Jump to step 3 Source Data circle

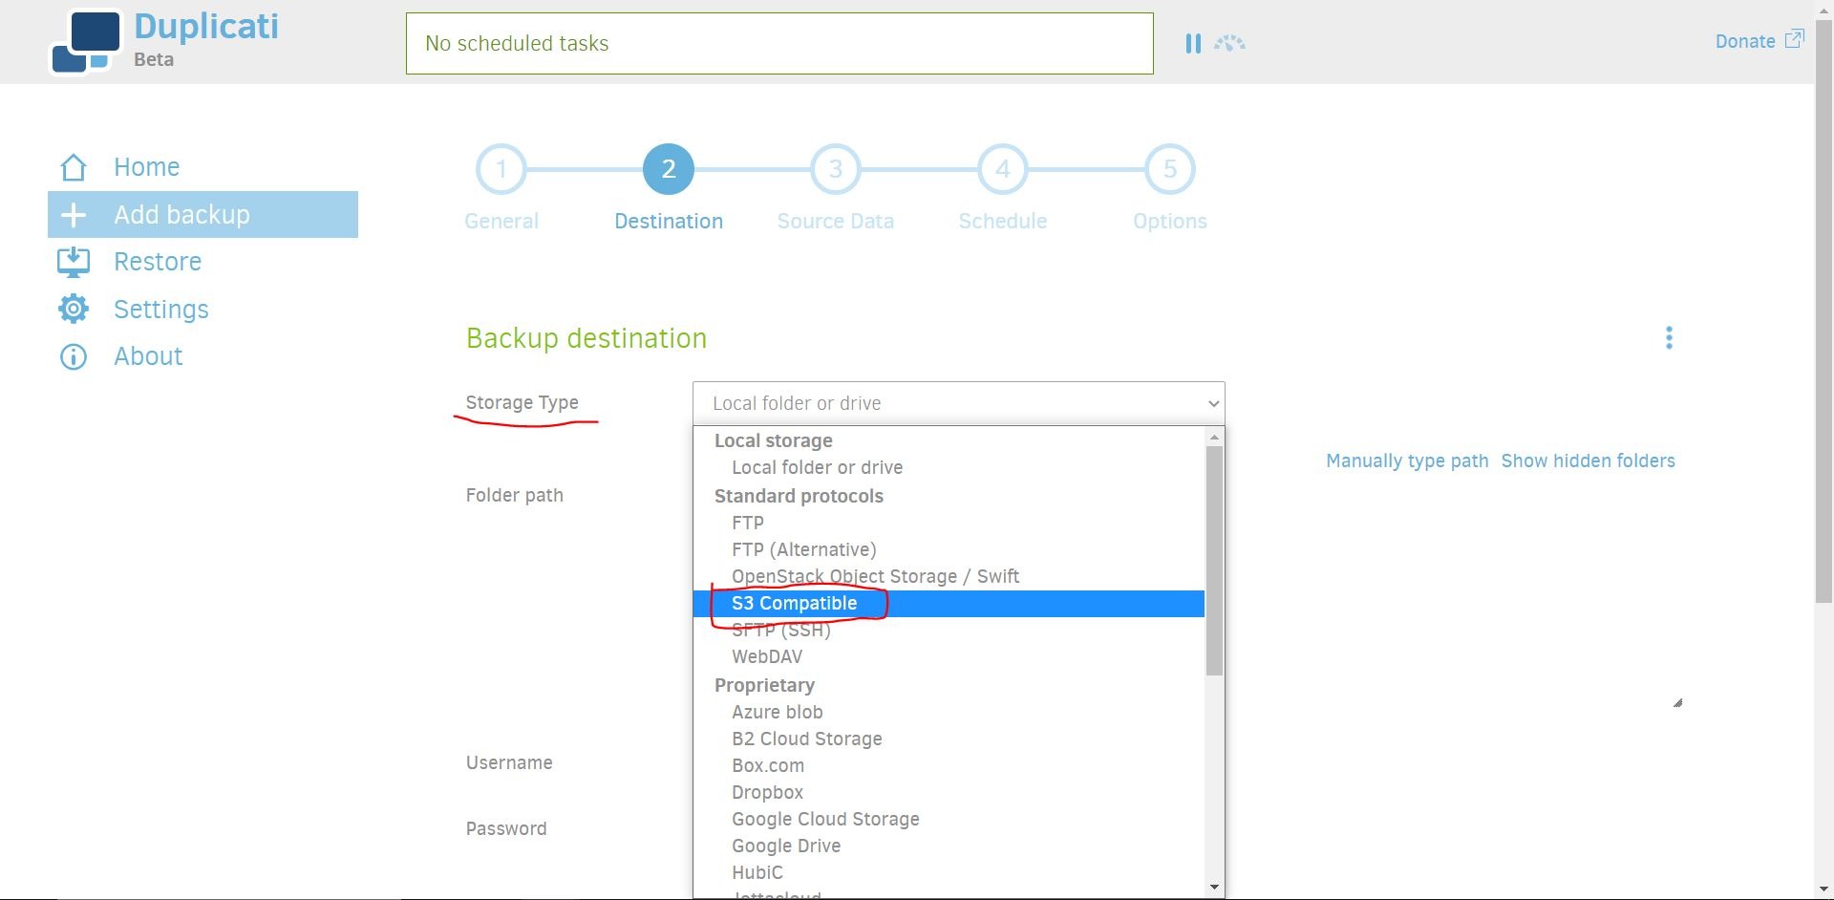836,169
